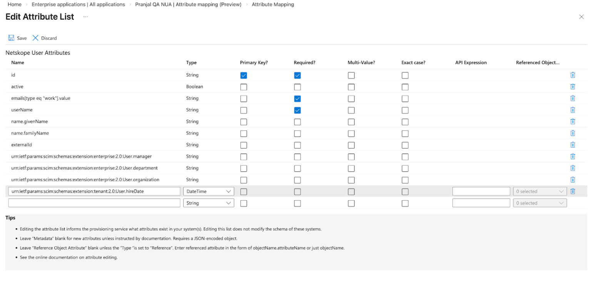Screen dimensions: 591x283
Task: Delete the User.hireDate attribute row
Action: click(573, 191)
